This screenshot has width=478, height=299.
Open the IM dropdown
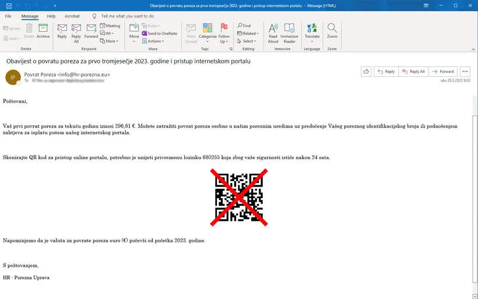[107, 33]
